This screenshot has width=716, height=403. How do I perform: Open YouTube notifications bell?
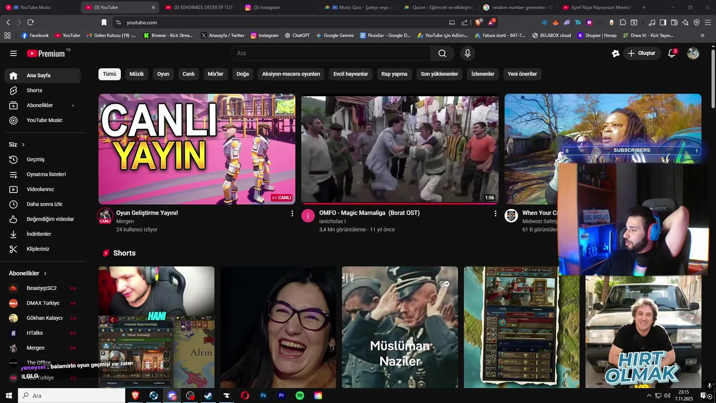pyautogui.click(x=672, y=53)
